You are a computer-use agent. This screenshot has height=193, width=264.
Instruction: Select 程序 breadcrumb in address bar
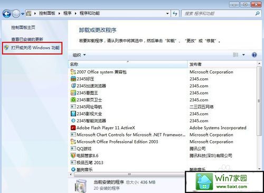(67, 13)
